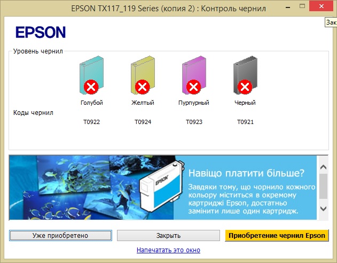Screen dimensions: 337x263
Task: Select the ink code T0921
Action: click(x=245, y=122)
